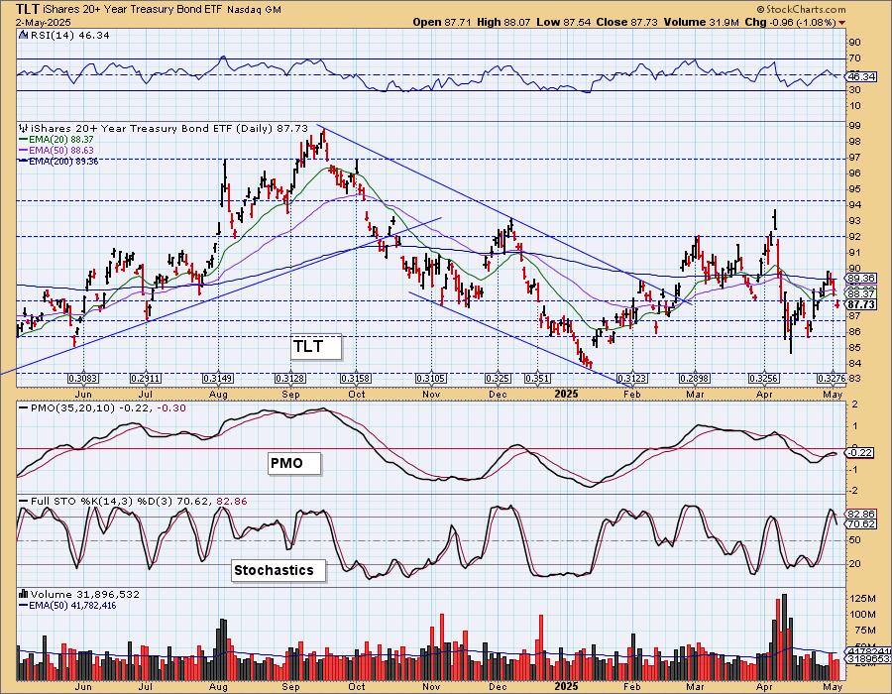This screenshot has width=892, height=694.
Task: Click the 87.73 last price axis tag
Action: 861,304
